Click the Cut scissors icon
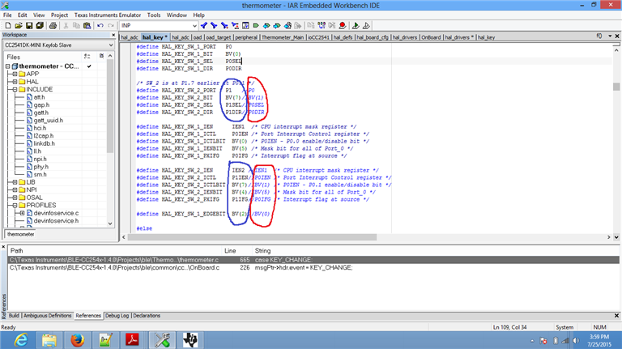 (66, 26)
